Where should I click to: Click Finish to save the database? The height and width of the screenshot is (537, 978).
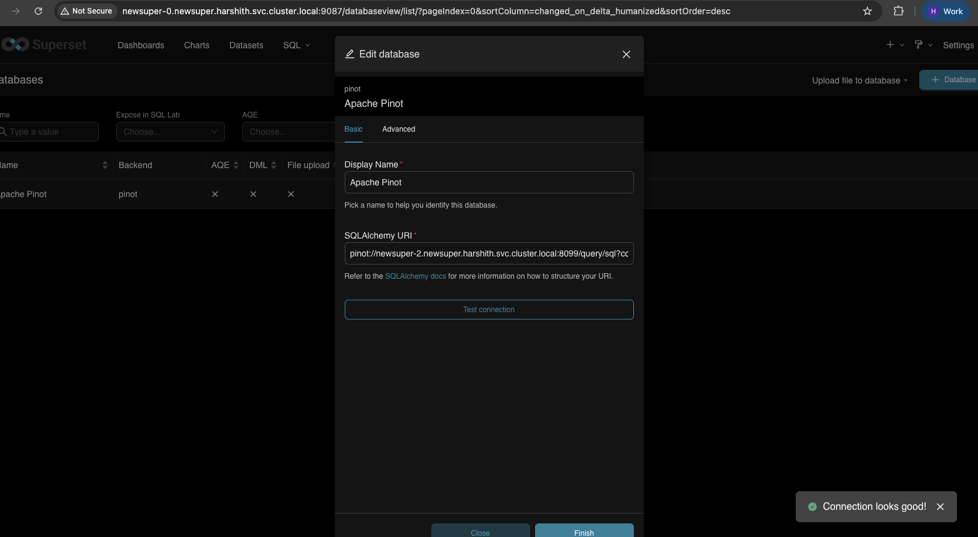584,531
